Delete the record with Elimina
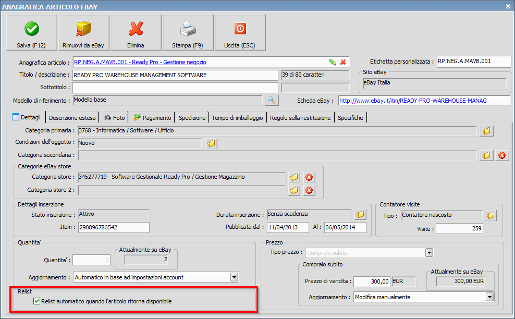Viewport: 515px width, 319px height. pos(136,32)
